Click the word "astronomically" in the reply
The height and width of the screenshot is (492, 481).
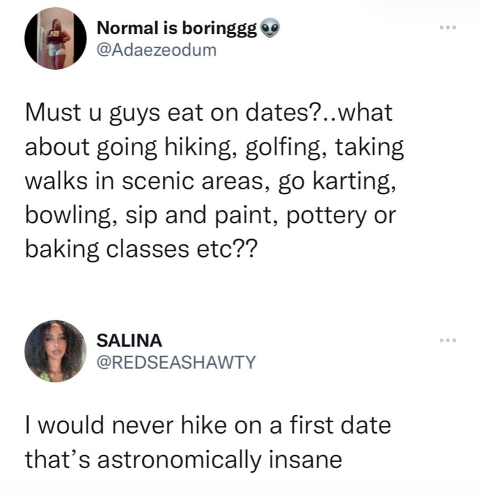coord(193,459)
